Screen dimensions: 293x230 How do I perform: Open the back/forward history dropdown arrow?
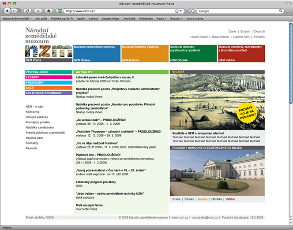coord(19,11)
